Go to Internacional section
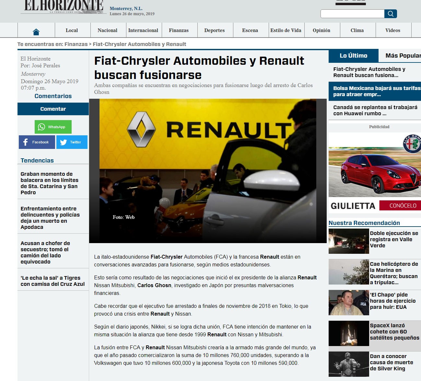 pyautogui.click(x=143, y=30)
